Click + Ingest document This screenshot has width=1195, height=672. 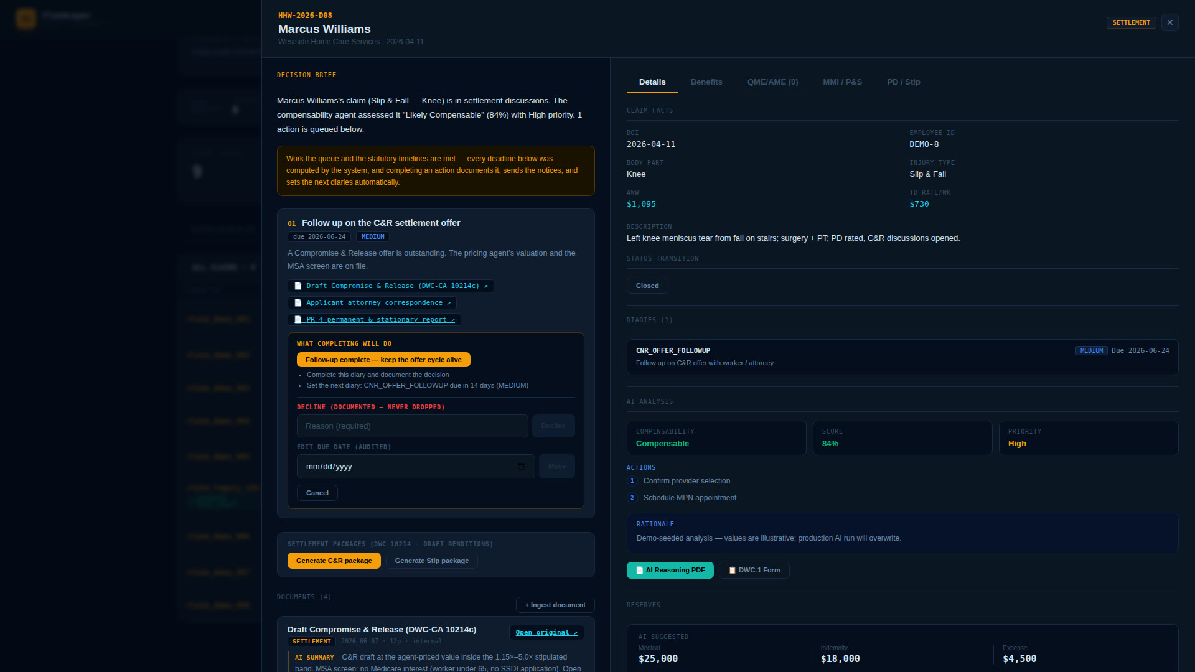[555, 605]
